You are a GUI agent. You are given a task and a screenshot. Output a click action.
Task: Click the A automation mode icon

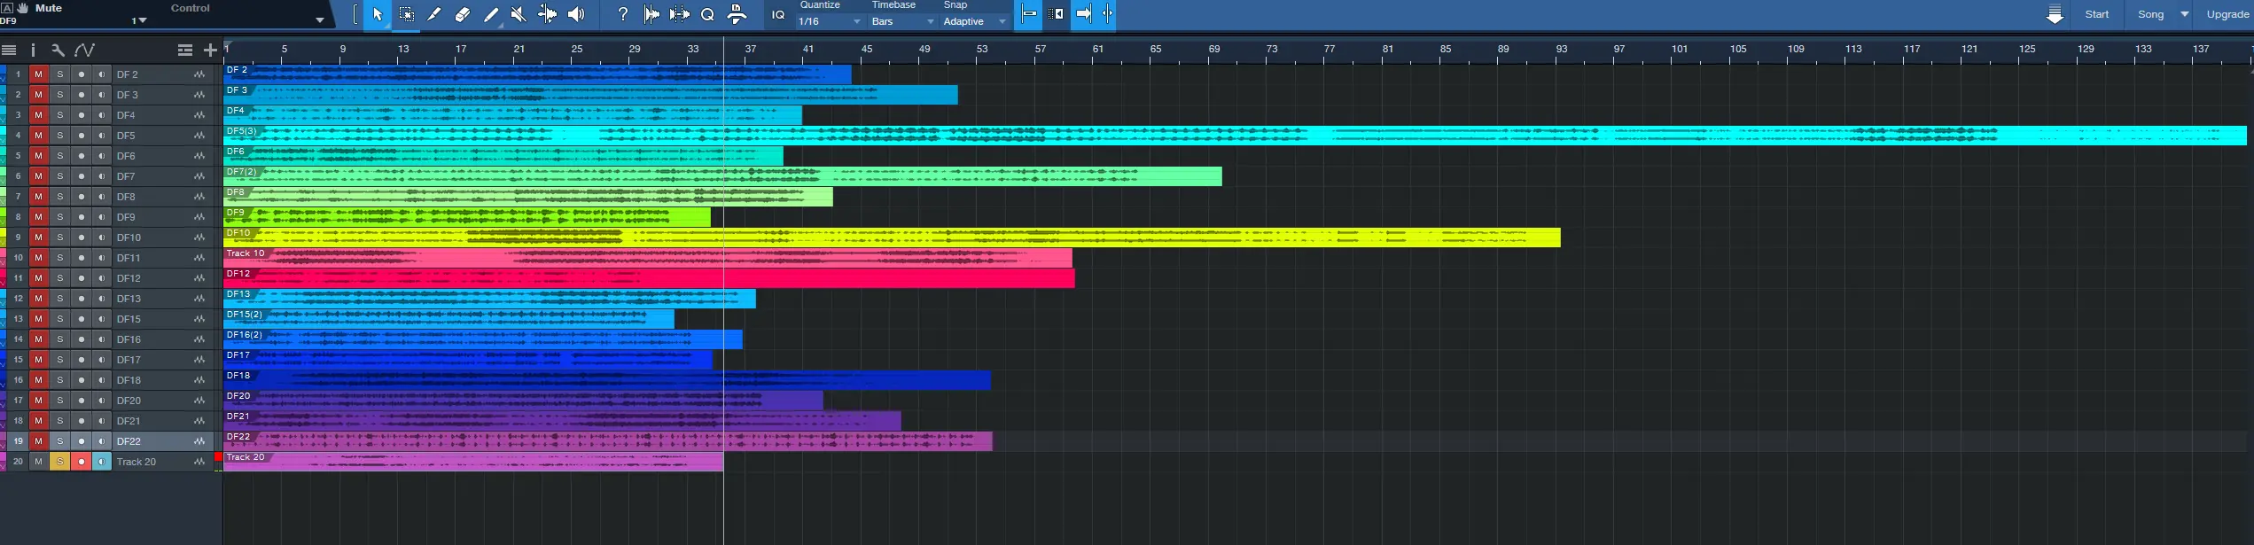point(7,7)
